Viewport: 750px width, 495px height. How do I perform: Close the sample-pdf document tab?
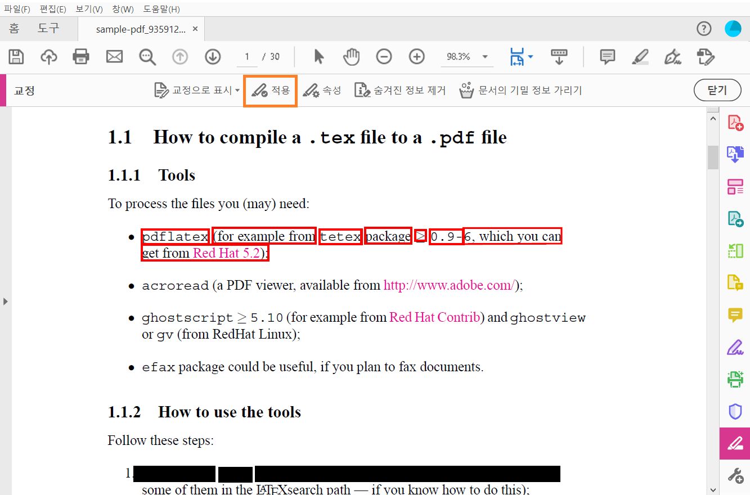click(195, 29)
